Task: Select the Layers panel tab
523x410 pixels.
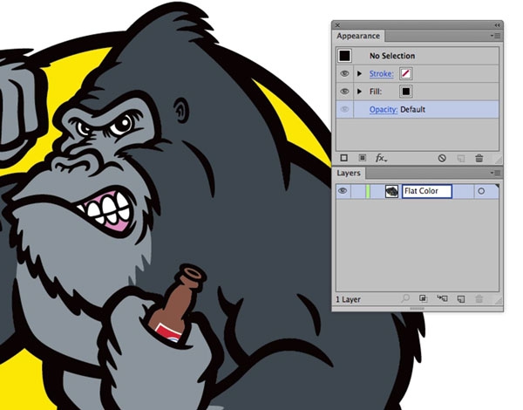Action: click(x=350, y=173)
